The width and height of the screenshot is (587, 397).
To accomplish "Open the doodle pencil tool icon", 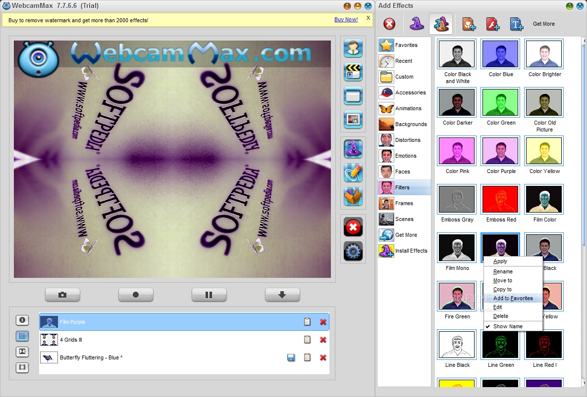I will click(x=353, y=173).
